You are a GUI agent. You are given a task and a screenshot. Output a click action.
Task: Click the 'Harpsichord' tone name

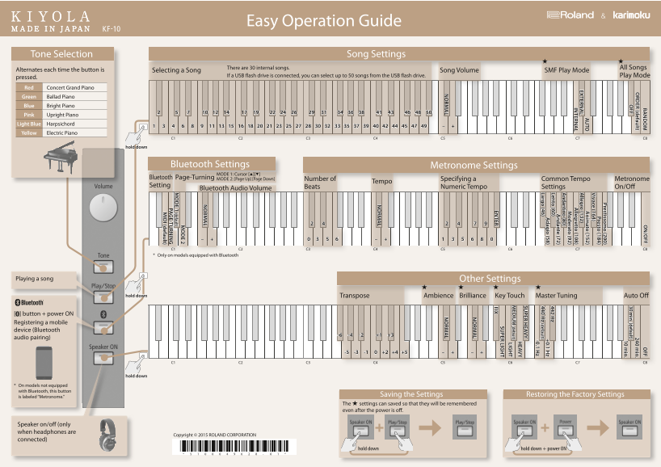point(61,124)
